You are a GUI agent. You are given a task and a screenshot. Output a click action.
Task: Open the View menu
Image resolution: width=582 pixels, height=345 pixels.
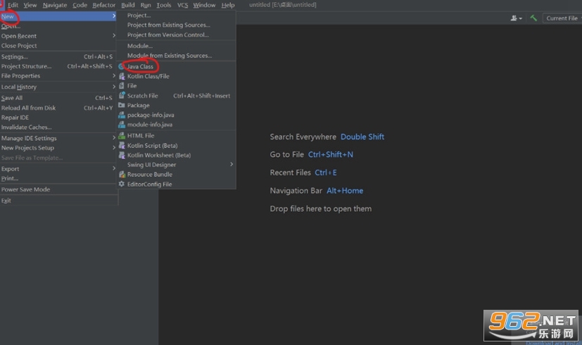(30, 5)
